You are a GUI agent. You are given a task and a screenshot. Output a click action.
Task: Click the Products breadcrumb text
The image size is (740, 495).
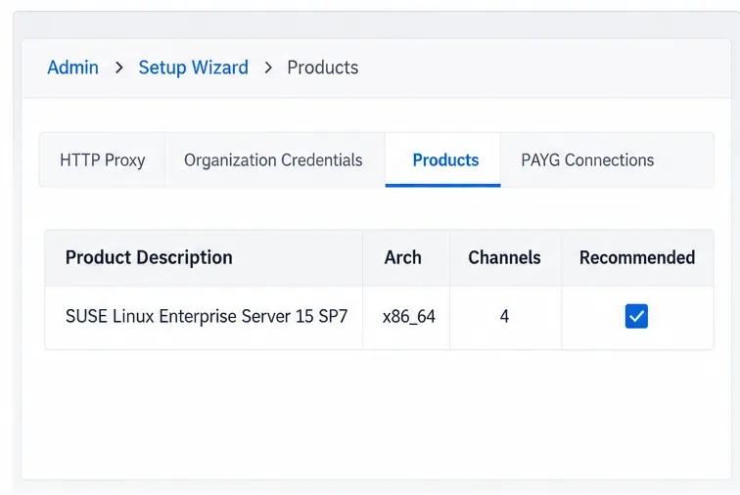pos(323,67)
